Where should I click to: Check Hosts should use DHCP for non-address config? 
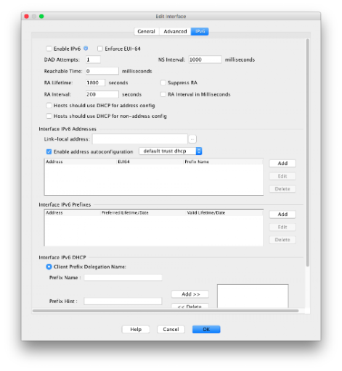pyautogui.click(x=49, y=116)
